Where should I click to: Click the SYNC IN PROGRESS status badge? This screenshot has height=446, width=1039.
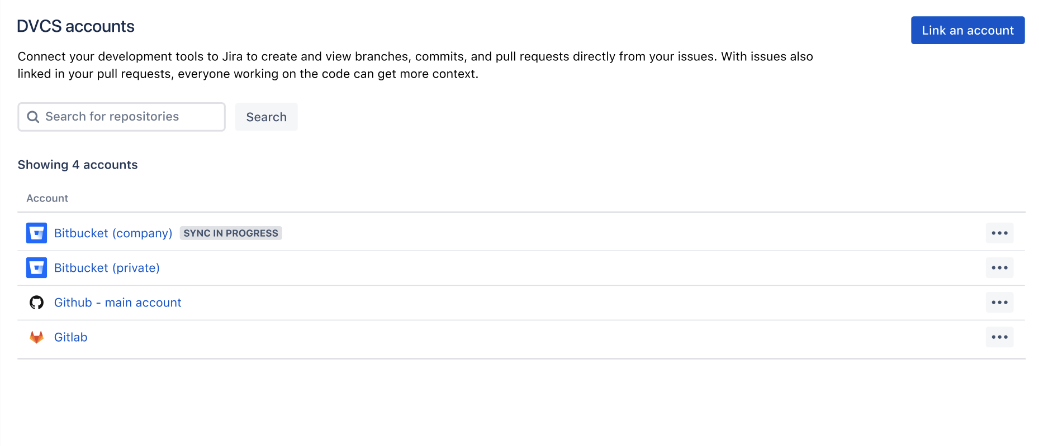[231, 233]
